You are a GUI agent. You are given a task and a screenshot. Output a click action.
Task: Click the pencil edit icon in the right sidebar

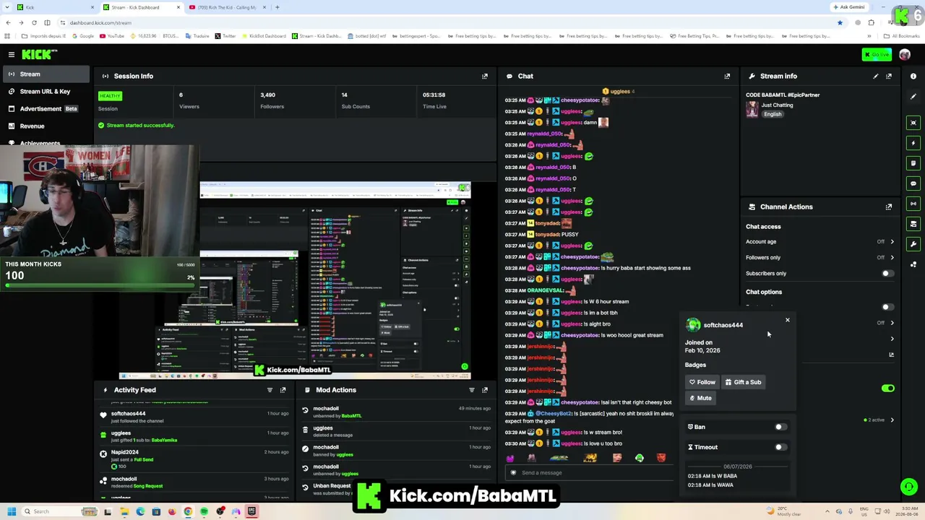[913, 96]
